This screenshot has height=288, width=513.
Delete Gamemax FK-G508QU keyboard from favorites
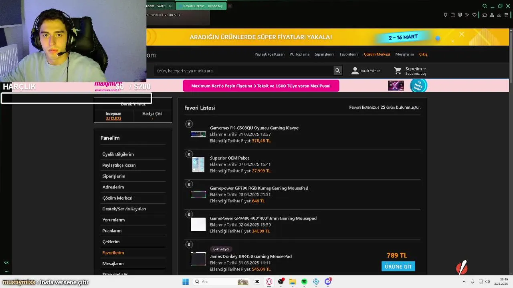click(x=189, y=124)
